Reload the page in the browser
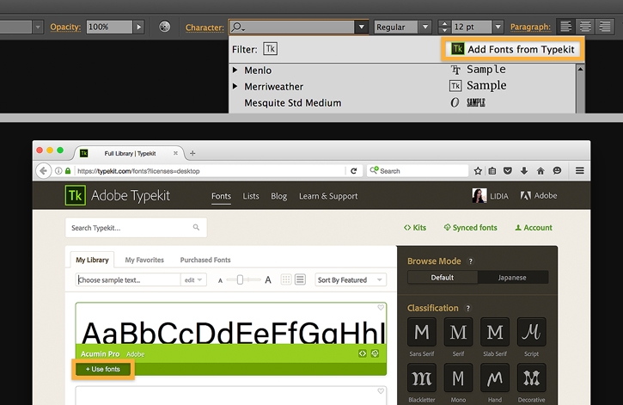Image resolution: width=623 pixels, height=405 pixels. click(354, 171)
